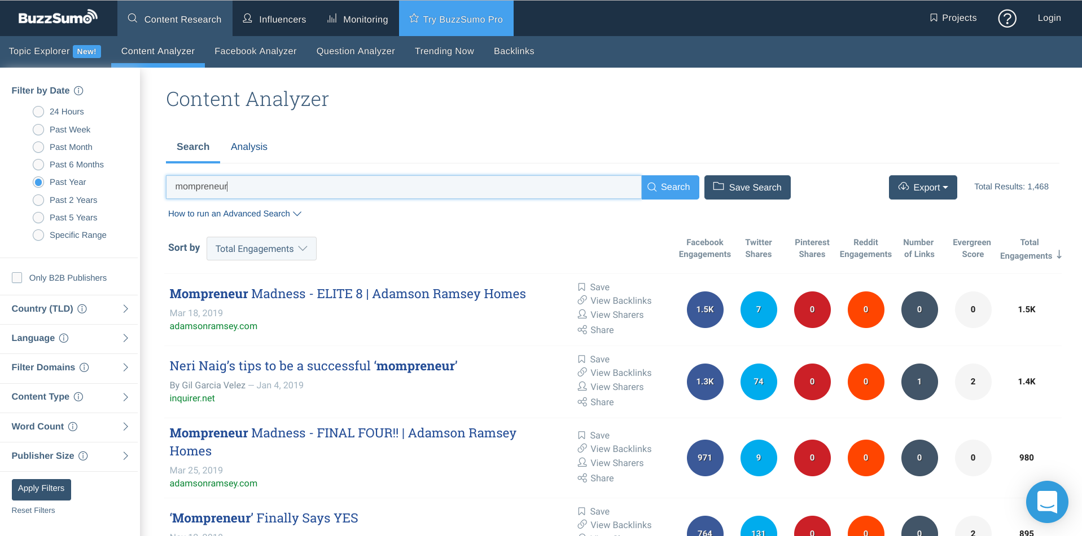Save the FINAL FOUR article
This screenshot has height=536, width=1082.
click(x=594, y=435)
